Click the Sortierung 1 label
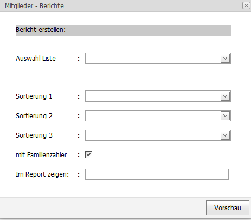This screenshot has width=251, height=220. coord(34,96)
